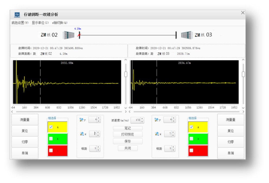Click the 保存 button
Viewport: 269px width, 183px height.
click(128, 141)
